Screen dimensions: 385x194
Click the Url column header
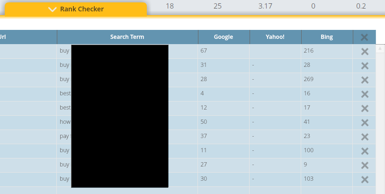point(28,37)
